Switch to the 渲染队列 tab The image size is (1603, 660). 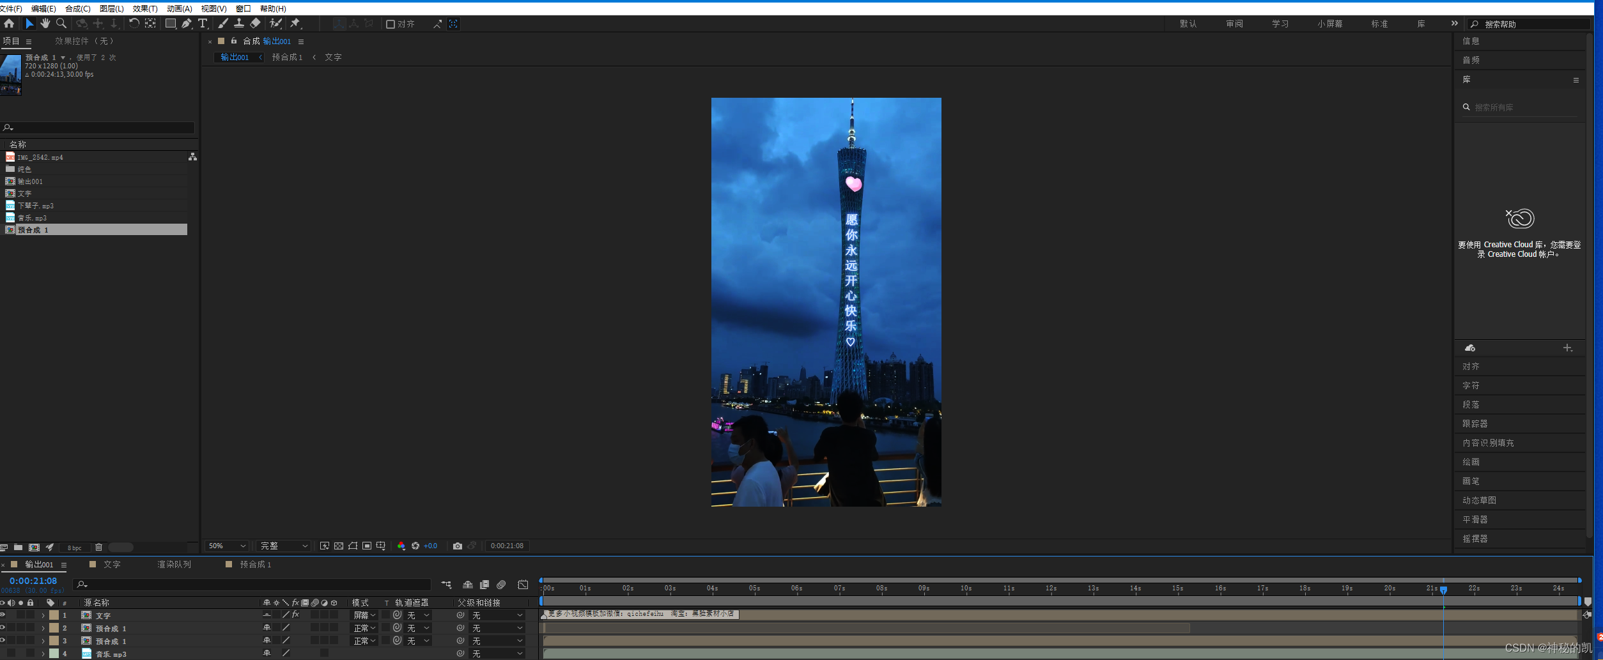click(173, 564)
